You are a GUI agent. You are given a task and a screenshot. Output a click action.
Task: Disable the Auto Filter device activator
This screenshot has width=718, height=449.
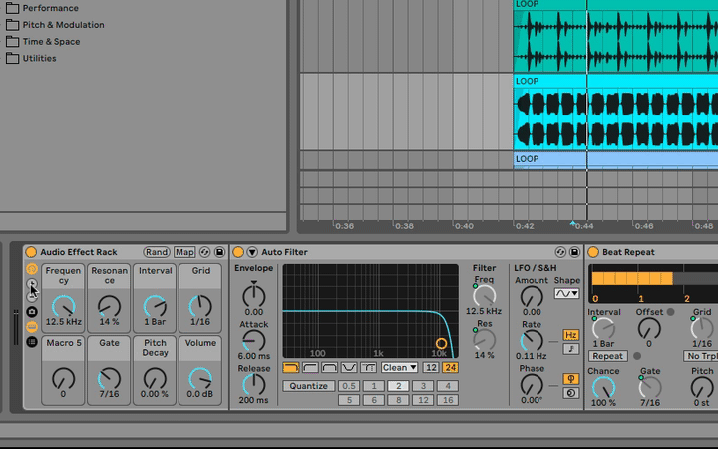(x=239, y=252)
